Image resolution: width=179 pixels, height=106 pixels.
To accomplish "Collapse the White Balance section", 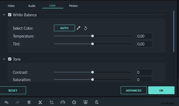I will tap(4, 15).
